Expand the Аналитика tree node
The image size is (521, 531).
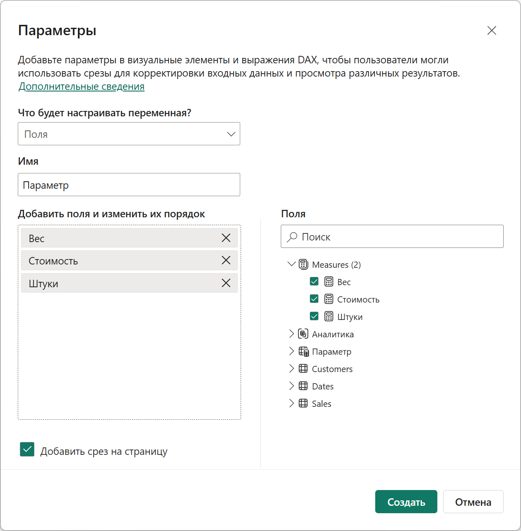pyautogui.click(x=292, y=334)
